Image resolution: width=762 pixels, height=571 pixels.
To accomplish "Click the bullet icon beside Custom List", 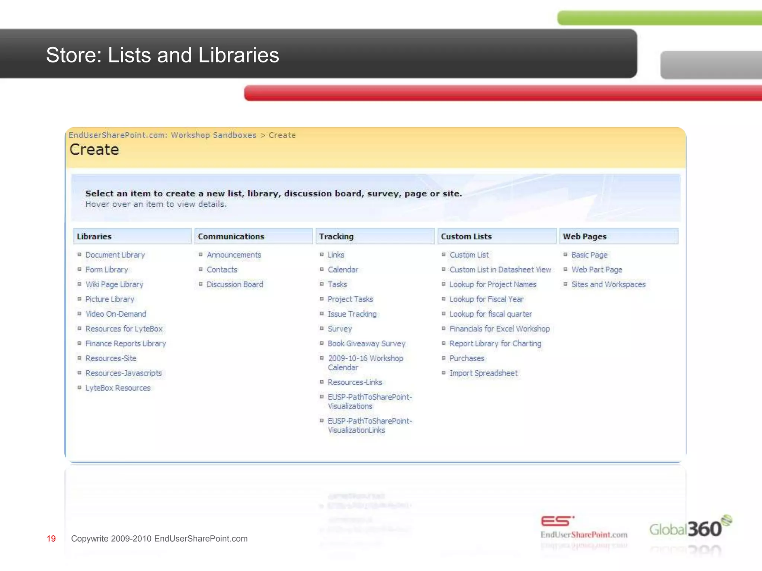I will pos(444,255).
